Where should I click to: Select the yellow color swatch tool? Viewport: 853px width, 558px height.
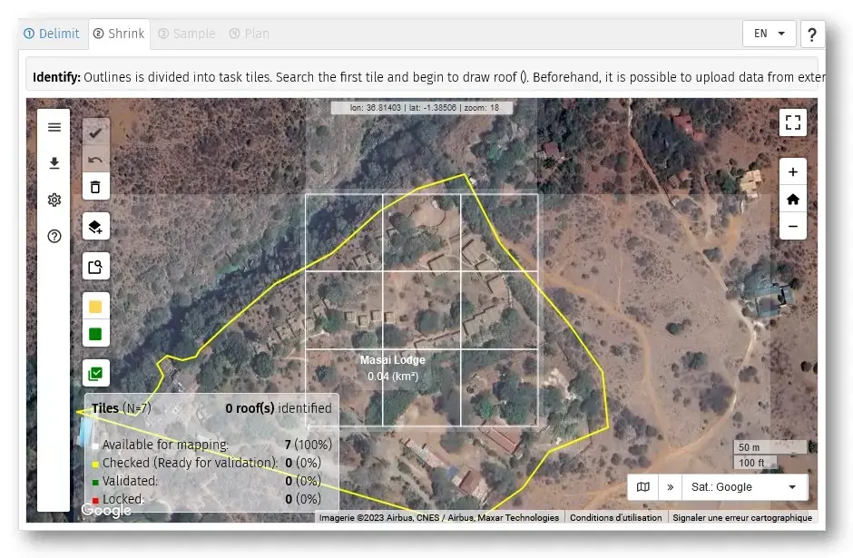click(x=95, y=307)
